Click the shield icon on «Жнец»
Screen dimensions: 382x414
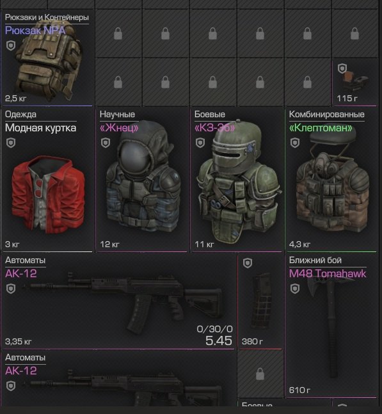(106, 143)
